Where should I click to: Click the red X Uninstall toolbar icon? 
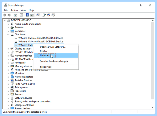point(49,15)
